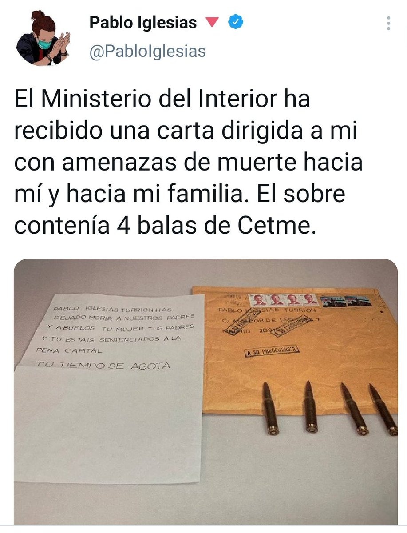The height and width of the screenshot is (533, 407).
Task: Open the three-dot more options menu
Action: tap(388, 24)
